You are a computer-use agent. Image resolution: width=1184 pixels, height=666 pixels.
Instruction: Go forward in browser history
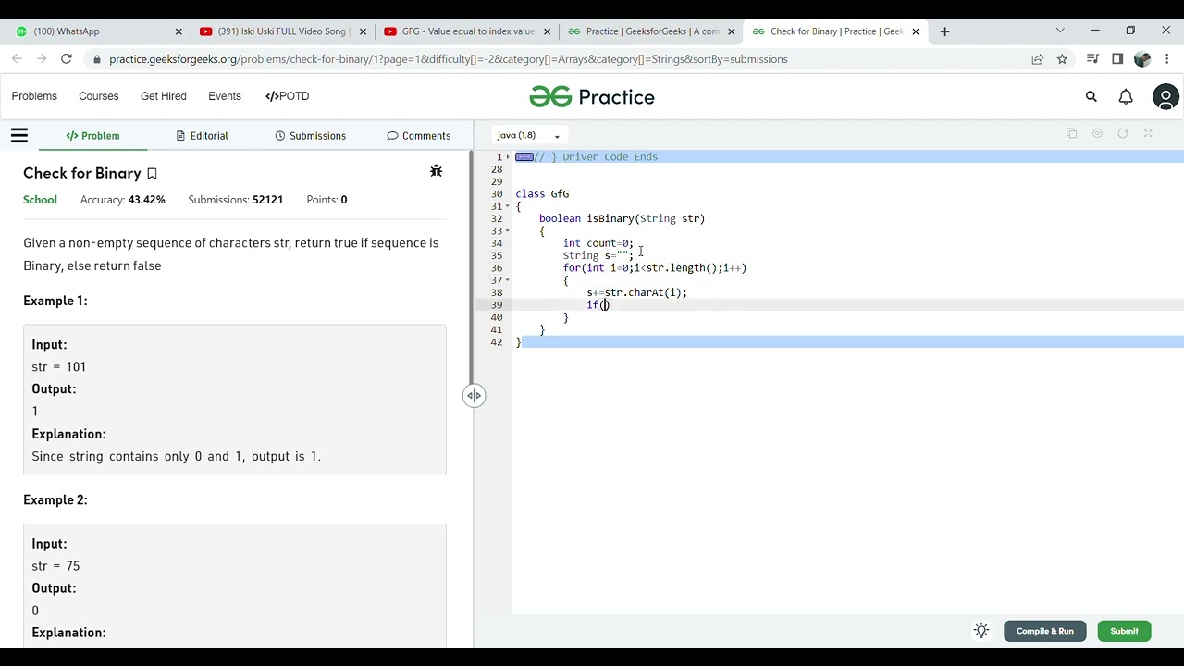click(x=42, y=59)
